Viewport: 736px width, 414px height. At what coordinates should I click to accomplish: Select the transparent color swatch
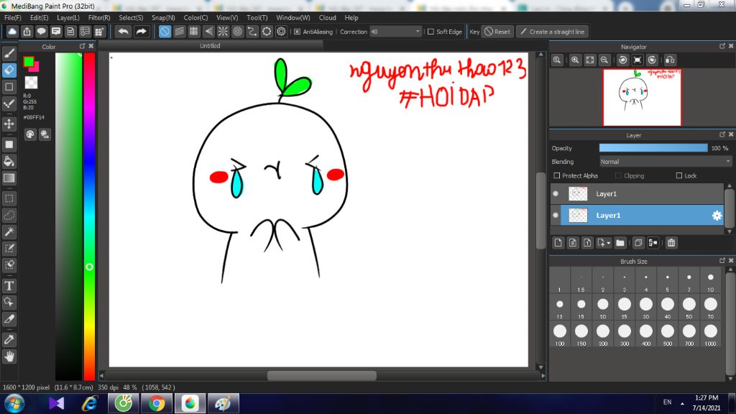click(x=31, y=83)
